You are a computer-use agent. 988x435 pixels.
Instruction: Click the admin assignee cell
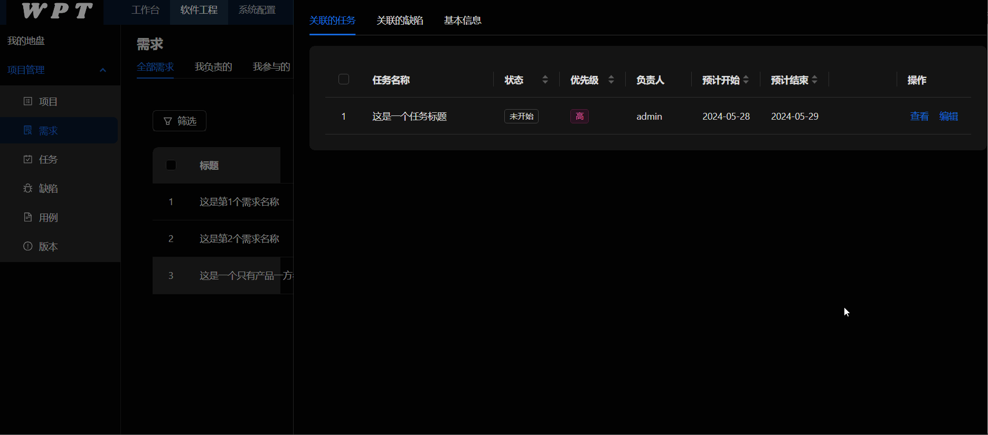click(649, 117)
